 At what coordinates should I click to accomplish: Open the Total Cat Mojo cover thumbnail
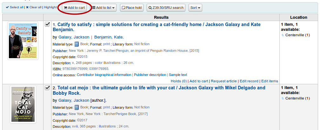point(23,104)
